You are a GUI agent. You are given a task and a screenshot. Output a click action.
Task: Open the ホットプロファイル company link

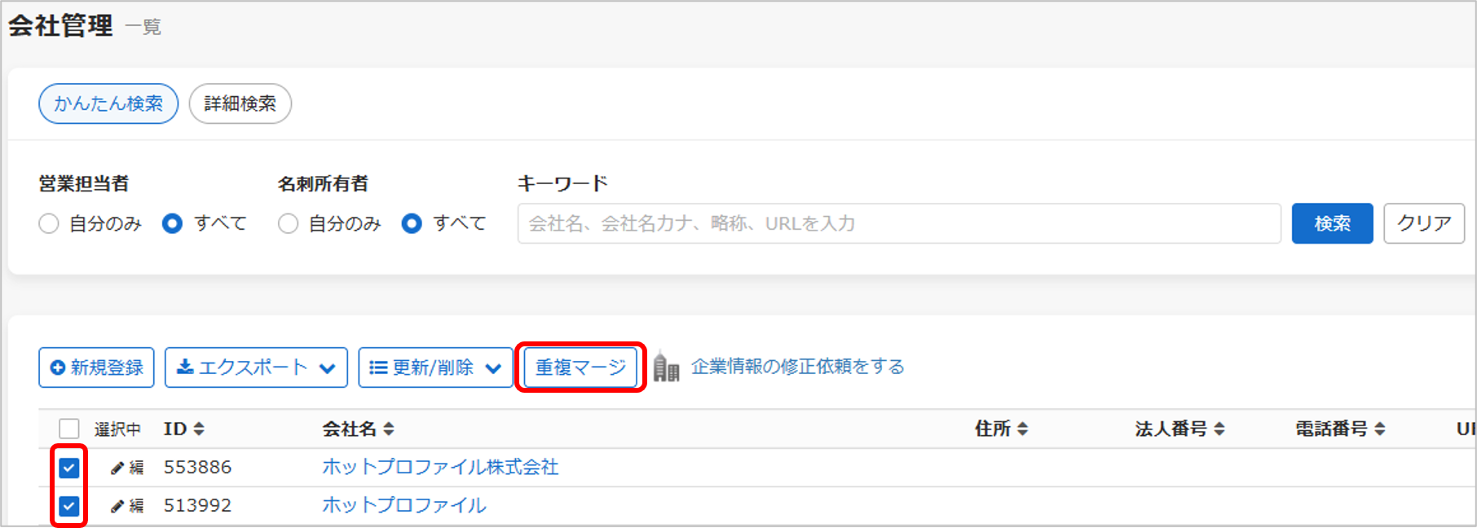tap(404, 505)
